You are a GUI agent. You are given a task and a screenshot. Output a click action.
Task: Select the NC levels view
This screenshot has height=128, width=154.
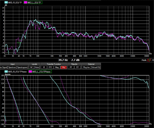[31, 67]
